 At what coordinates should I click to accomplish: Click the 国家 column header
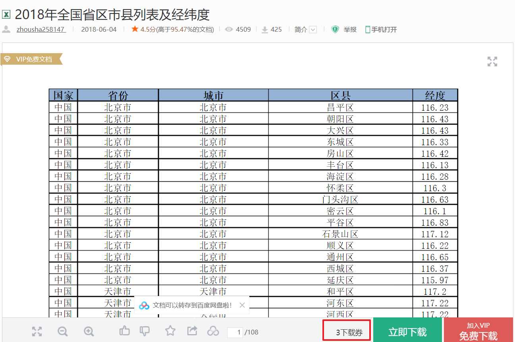tap(64, 95)
